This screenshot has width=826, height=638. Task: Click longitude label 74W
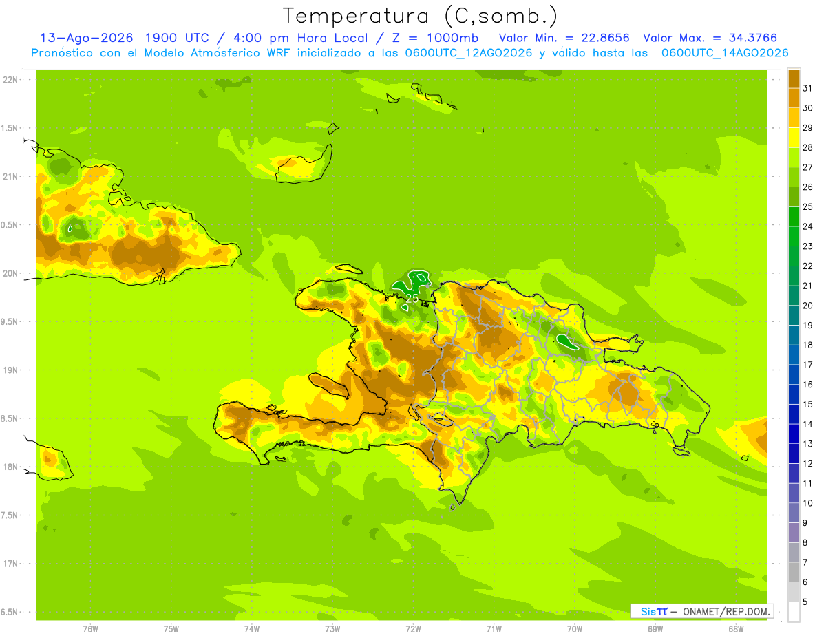(x=252, y=628)
